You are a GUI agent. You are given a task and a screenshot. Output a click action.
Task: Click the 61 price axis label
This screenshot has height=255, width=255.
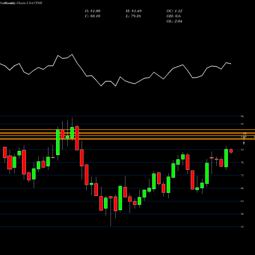point(242,201)
